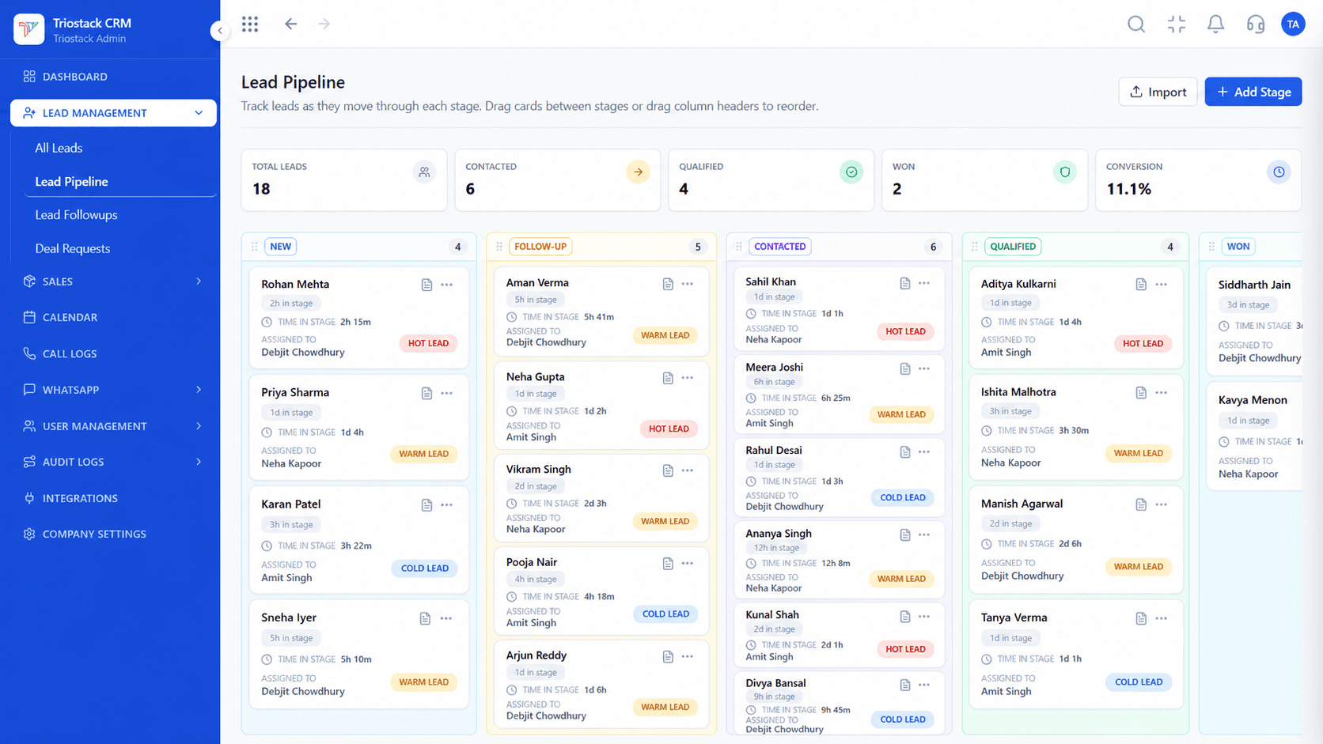
Task: Open more options on Tanya Verma card
Action: coord(1161,618)
